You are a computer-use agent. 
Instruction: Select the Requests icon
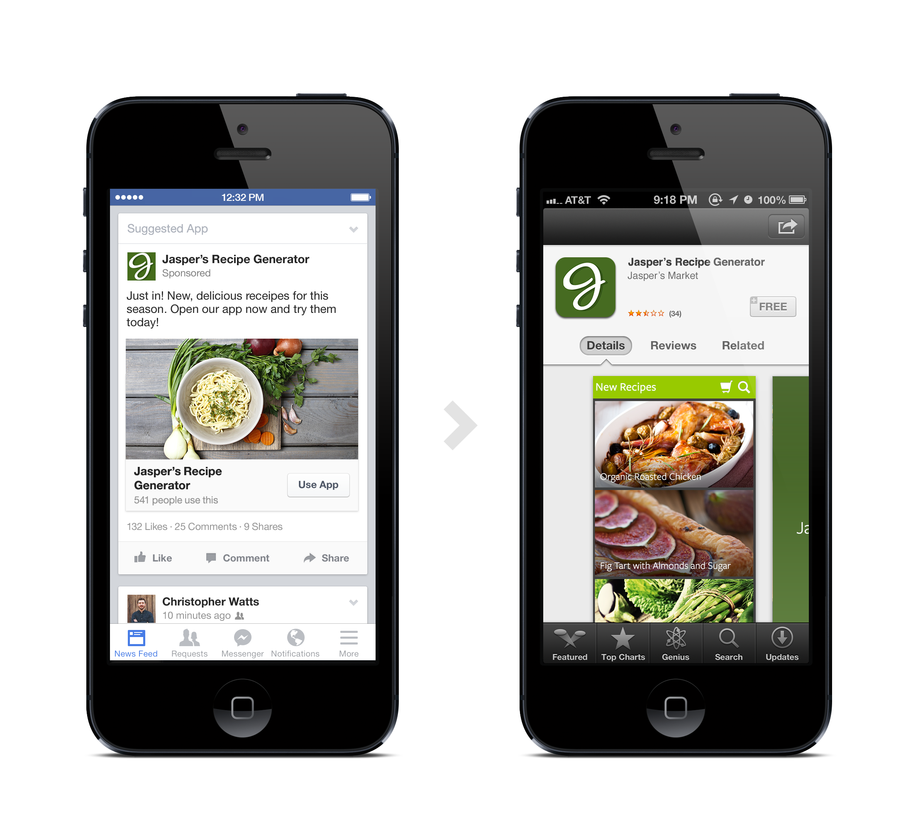click(189, 642)
